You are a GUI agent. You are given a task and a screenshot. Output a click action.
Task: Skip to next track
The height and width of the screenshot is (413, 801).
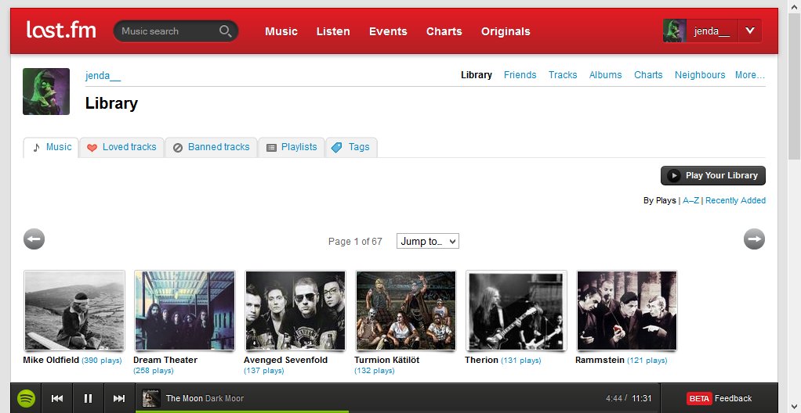click(x=119, y=398)
